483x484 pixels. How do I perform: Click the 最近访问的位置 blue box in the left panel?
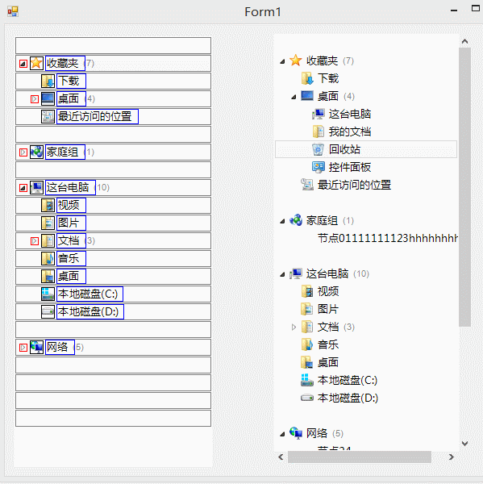[98, 116]
